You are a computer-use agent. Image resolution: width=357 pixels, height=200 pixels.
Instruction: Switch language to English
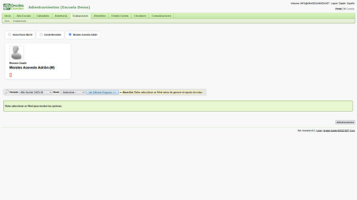point(342,3)
